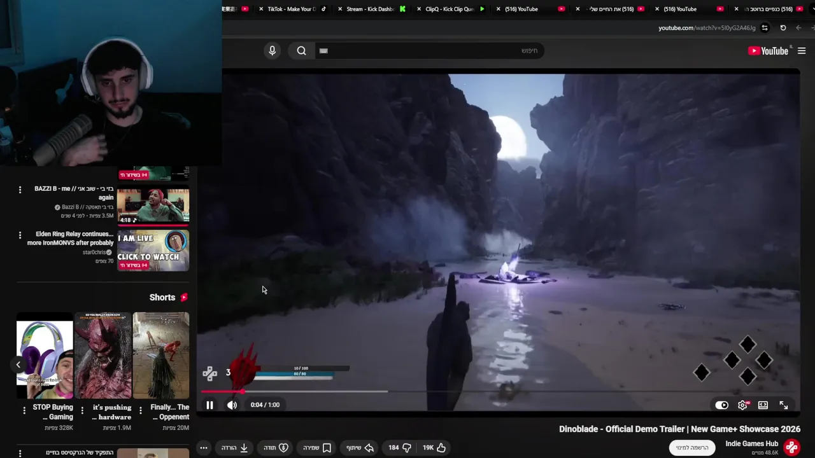Viewport: 815px width, 458px height.
Task: Open options for it's pushing hardware short
Action: [82, 410]
